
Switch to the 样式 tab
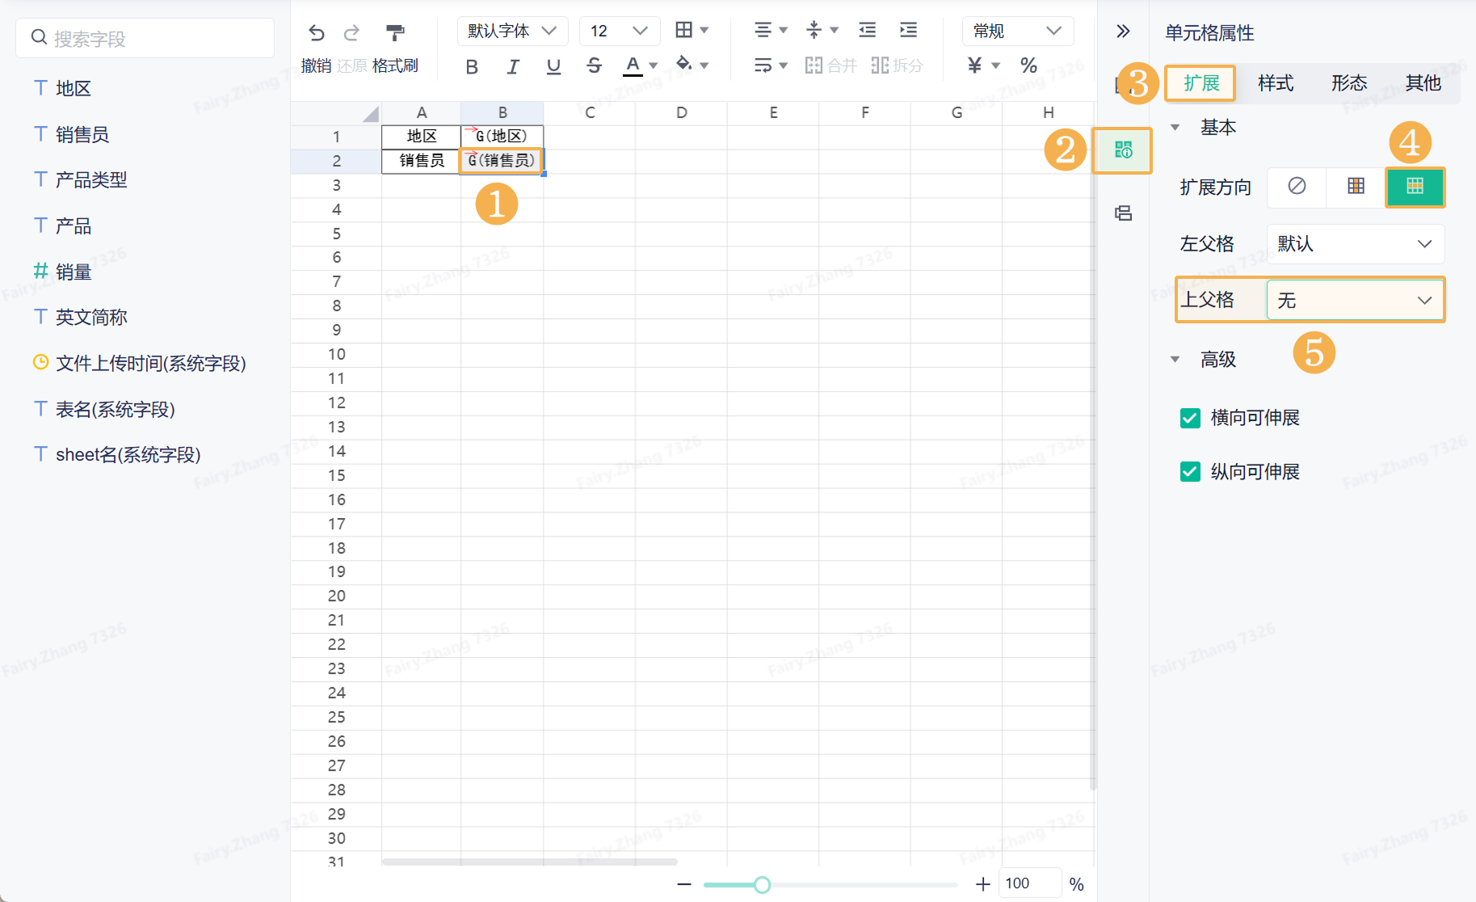point(1276,83)
